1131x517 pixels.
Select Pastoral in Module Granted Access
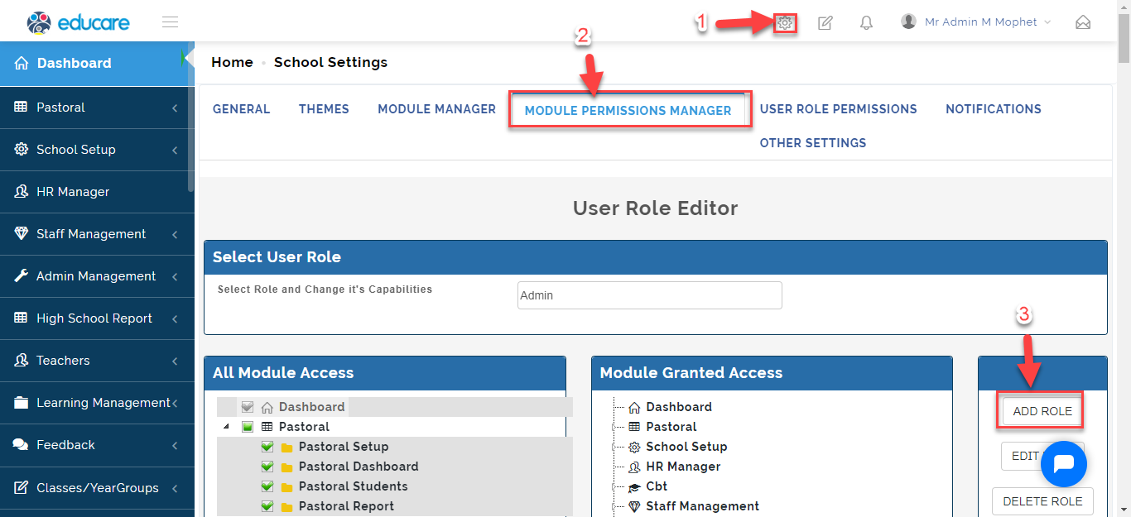pos(671,427)
